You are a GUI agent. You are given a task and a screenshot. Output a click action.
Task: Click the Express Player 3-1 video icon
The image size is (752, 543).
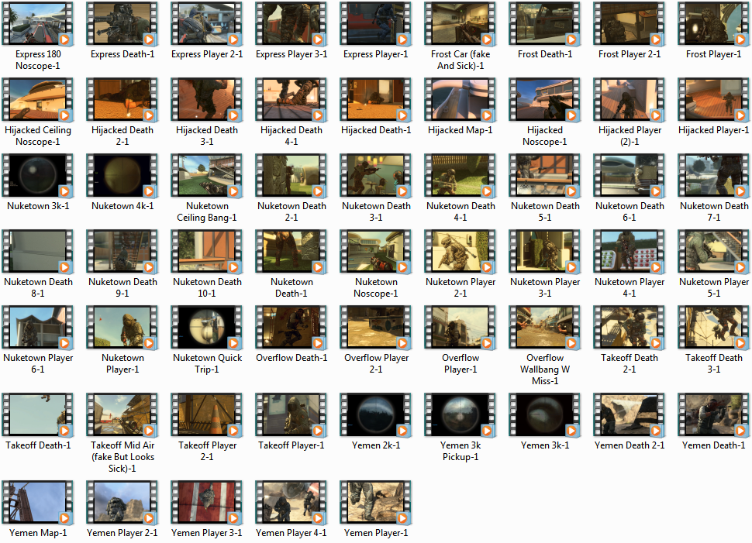coord(291,23)
